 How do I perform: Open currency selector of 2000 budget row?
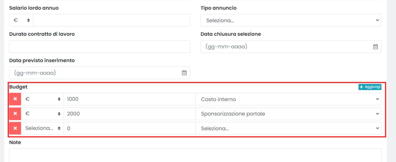pyautogui.click(x=42, y=114)
